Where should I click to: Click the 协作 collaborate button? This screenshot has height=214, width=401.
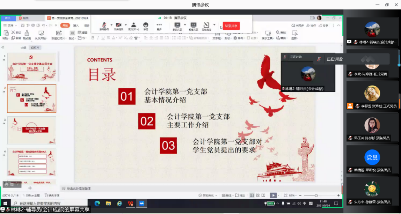311,25
